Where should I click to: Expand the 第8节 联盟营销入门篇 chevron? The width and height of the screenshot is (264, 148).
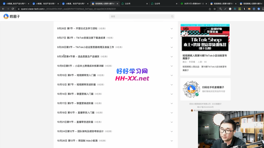(171, 94)
